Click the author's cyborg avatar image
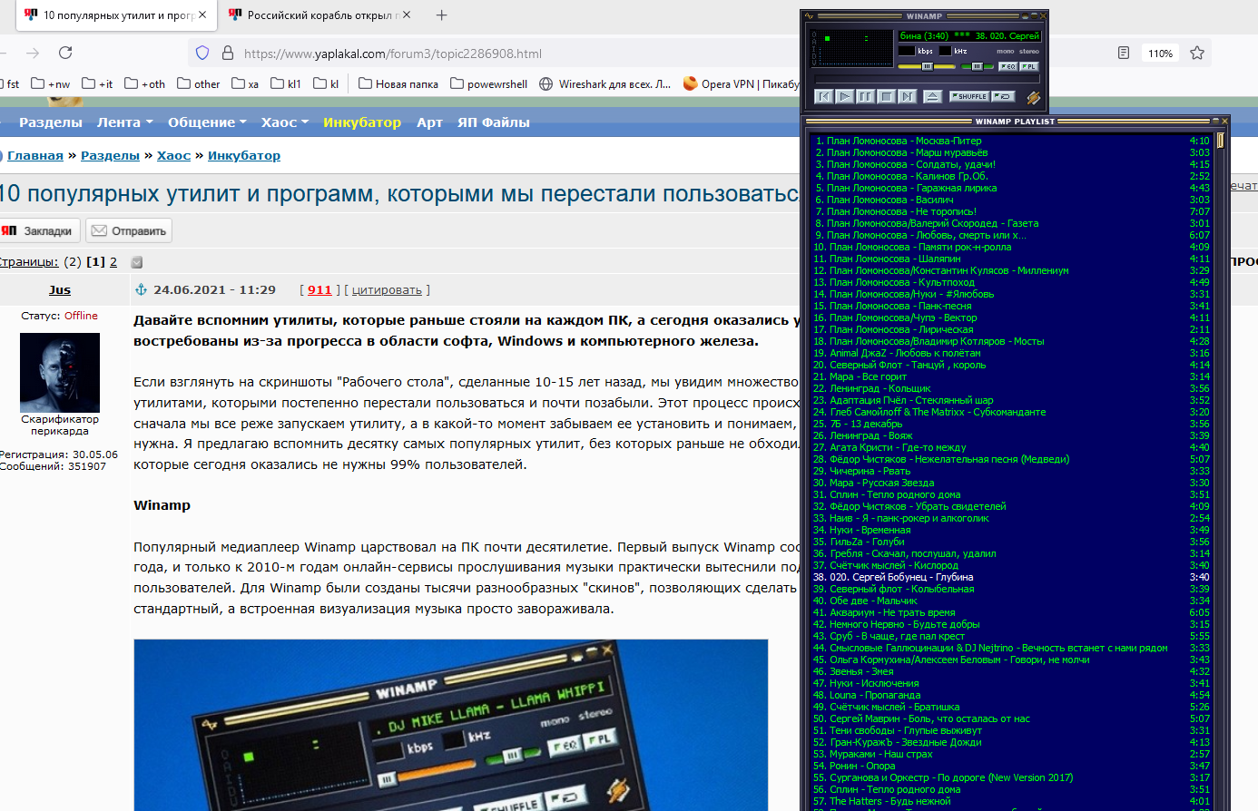1258x811 pixels. point(60,373)
